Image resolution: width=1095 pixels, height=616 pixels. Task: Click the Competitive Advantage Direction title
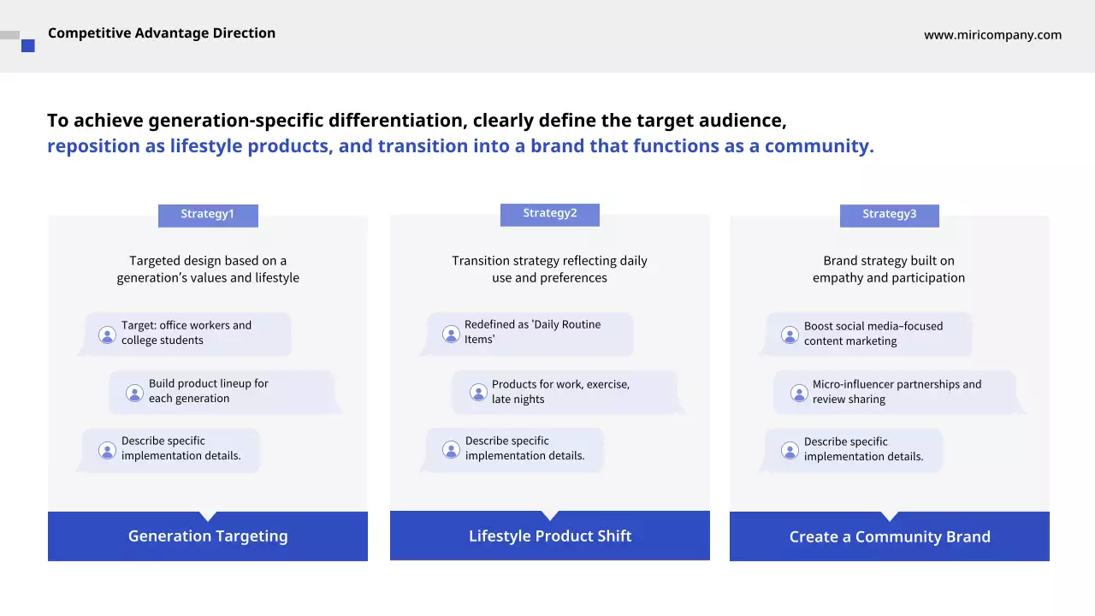pyautogui.click(x=162, y=33)
